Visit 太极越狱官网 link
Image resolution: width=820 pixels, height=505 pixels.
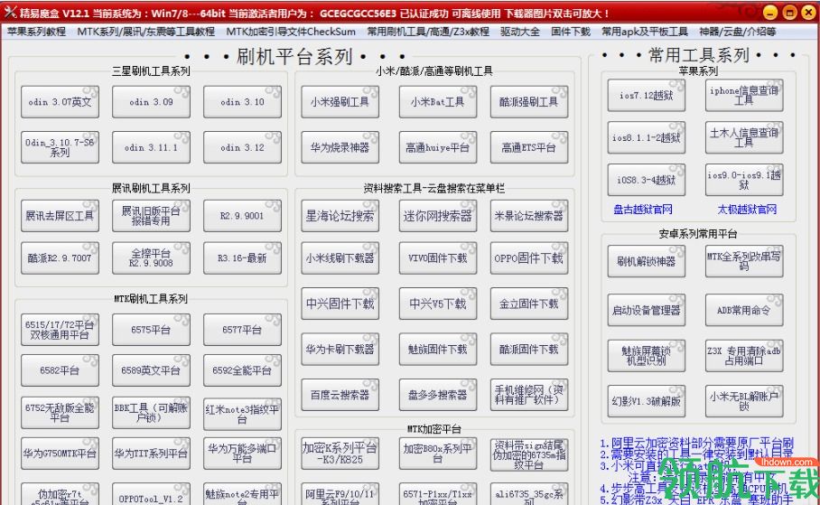pyautogui.click(x=748, y=210)
